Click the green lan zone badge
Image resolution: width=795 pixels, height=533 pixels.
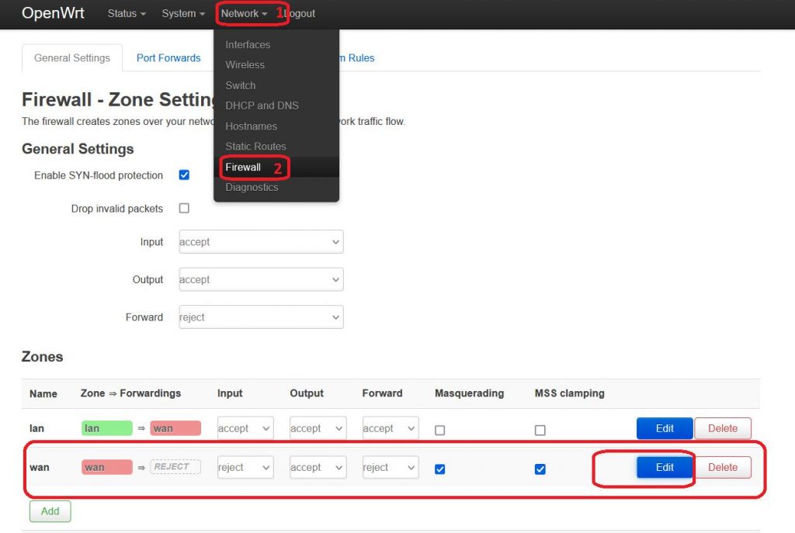[x=107, y=428]
